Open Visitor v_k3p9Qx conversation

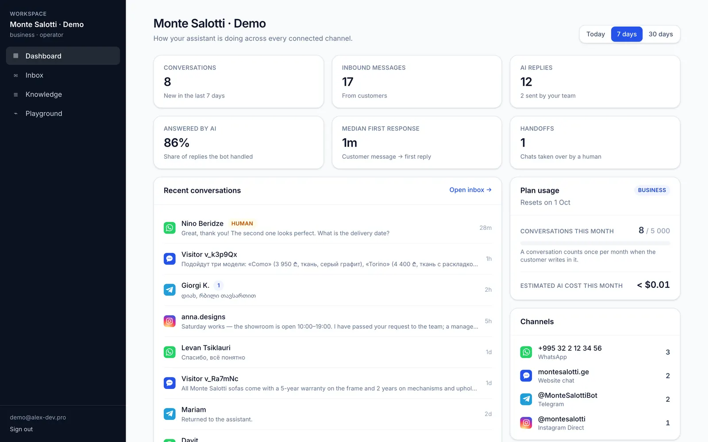point(327,259)
